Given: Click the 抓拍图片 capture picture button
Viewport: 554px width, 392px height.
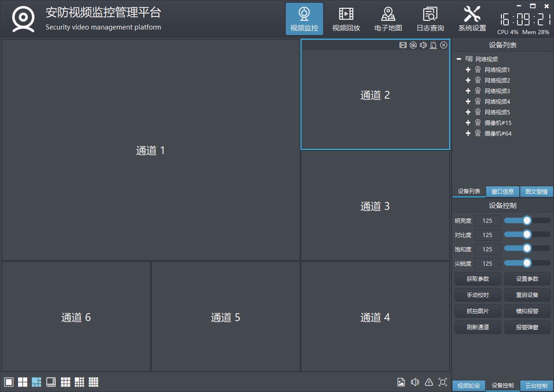Looking at the screenshot, I should (478, 311).
